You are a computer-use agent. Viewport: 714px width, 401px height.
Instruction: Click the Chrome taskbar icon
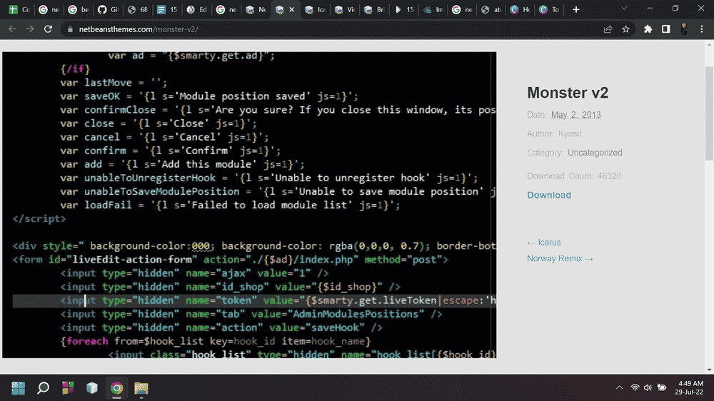coord(116,388)
